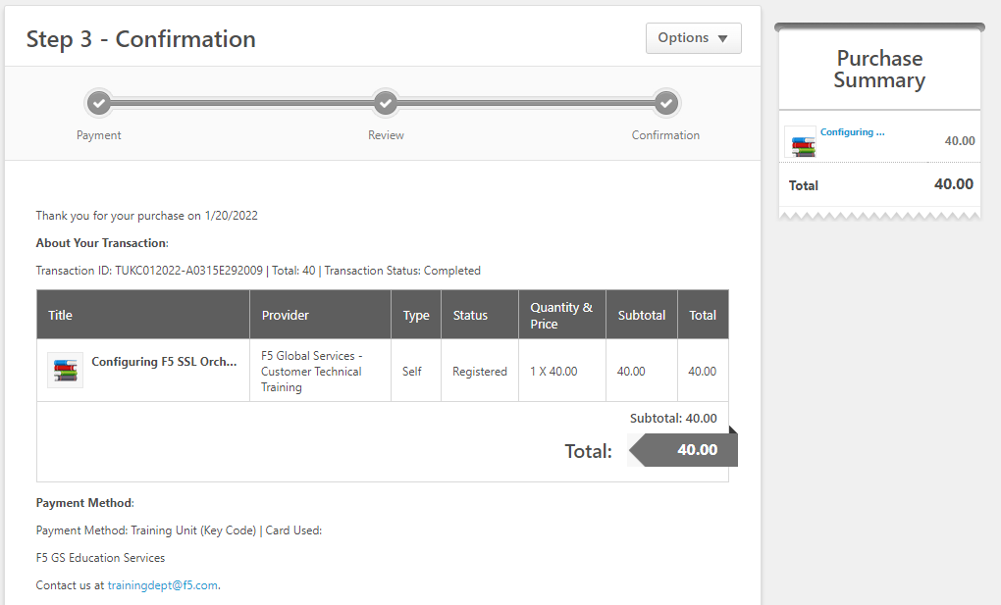Click the books icon in the table row
This screenshot has height=605, width=1001.
(x=65, y=370)
